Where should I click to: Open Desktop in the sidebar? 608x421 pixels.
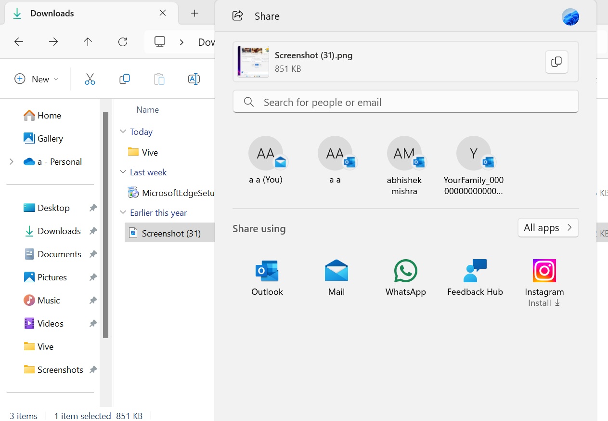pyautogui.click(x=47, y=208)
